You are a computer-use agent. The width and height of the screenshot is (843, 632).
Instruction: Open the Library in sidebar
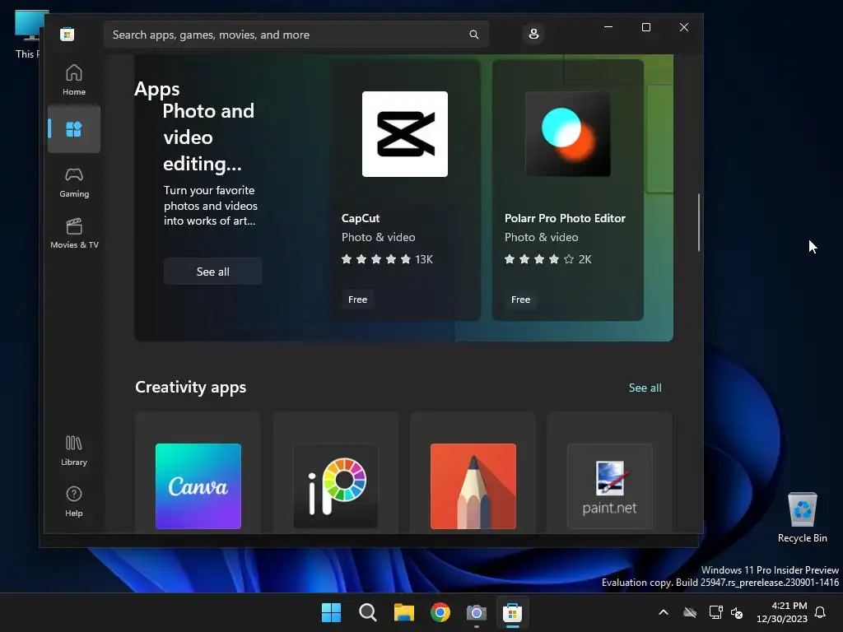(74, 450)
